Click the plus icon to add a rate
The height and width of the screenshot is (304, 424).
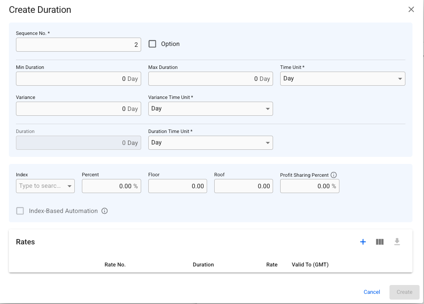(363, 242)
